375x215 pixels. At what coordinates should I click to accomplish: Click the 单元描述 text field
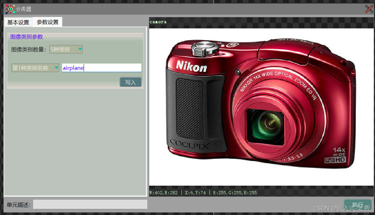click(x=90, y=204)
